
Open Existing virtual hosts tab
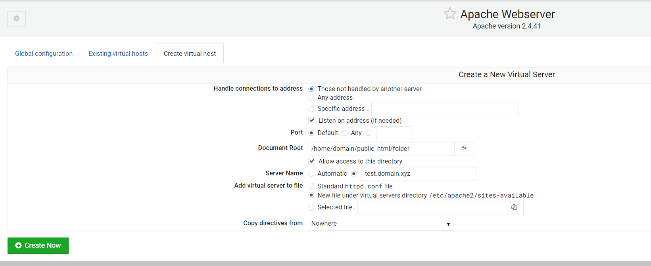(x=118, y=53)
